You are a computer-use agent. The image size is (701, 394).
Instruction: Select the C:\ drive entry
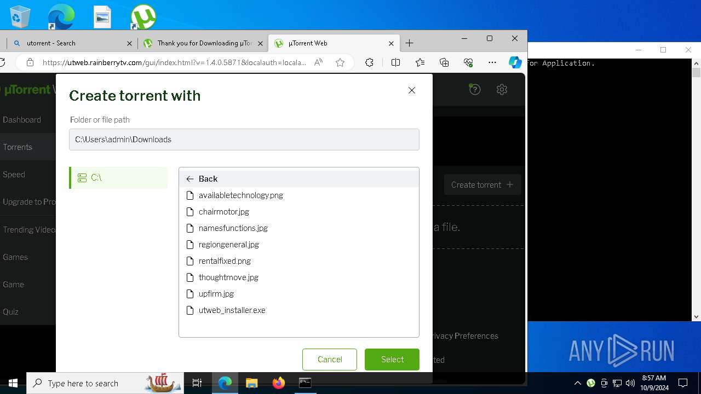[118, 178]
